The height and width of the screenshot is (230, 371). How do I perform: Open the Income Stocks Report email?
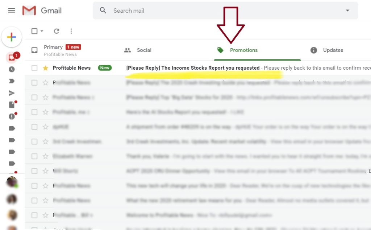point(193,68)
